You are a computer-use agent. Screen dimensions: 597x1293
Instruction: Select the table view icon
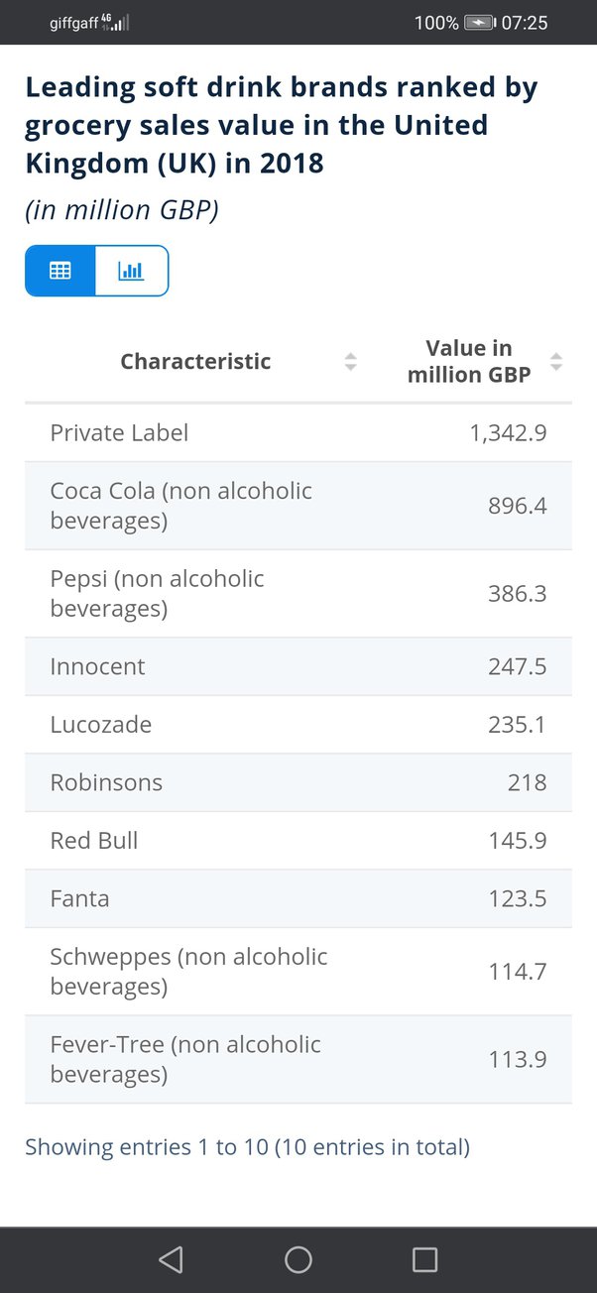click(61, 270)
